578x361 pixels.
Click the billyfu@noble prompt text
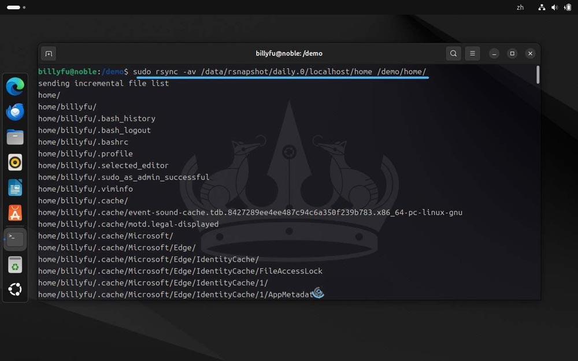[68, 72]
